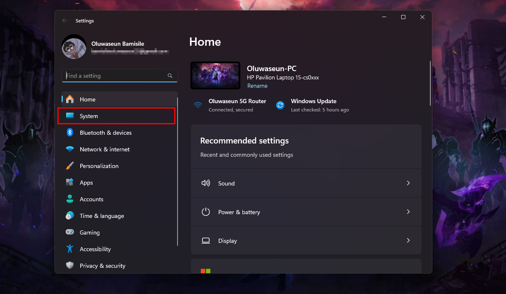Open Bluetooth & devices settings label
This screenshot has width=506, height=294.
[106, 133]
